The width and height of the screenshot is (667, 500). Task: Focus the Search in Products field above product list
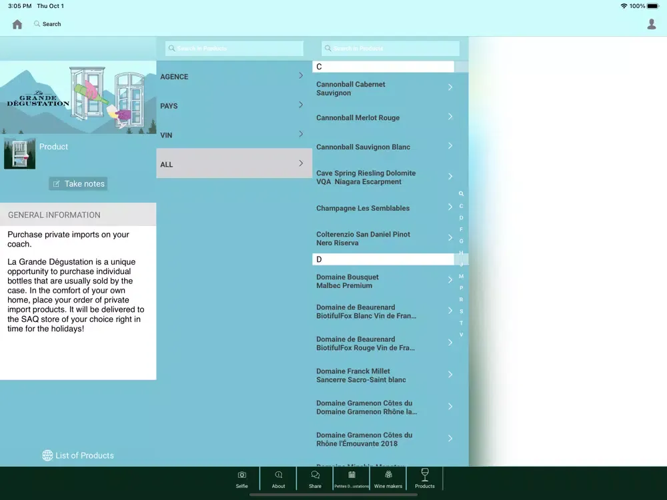(390, 49)
